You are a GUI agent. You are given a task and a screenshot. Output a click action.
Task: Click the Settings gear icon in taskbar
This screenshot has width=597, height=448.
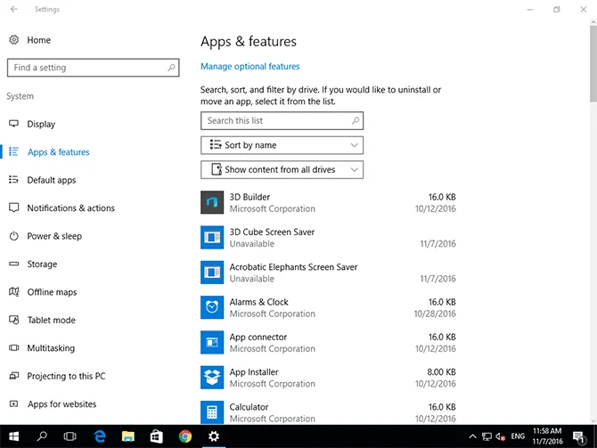click(214, 436)
